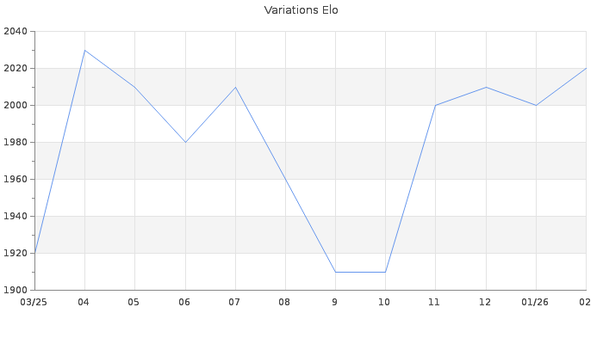Click the data point above month 12
The width and height of the screenshot is (603, 344).
(486, 87)
